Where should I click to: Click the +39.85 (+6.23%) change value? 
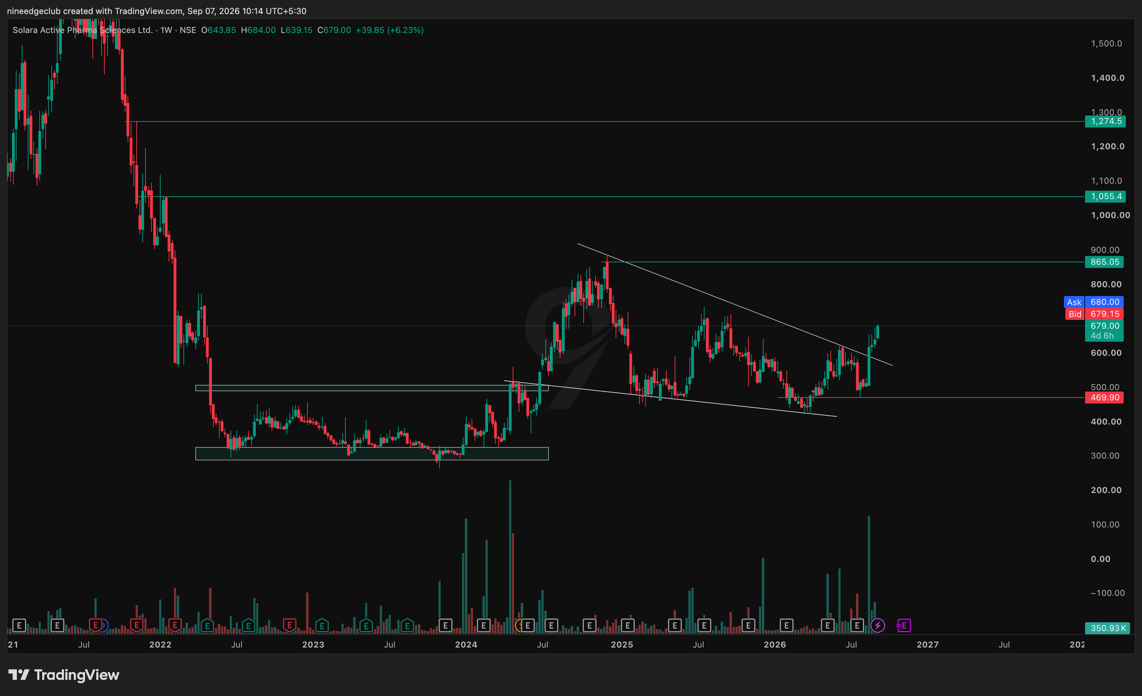[389, 30]
